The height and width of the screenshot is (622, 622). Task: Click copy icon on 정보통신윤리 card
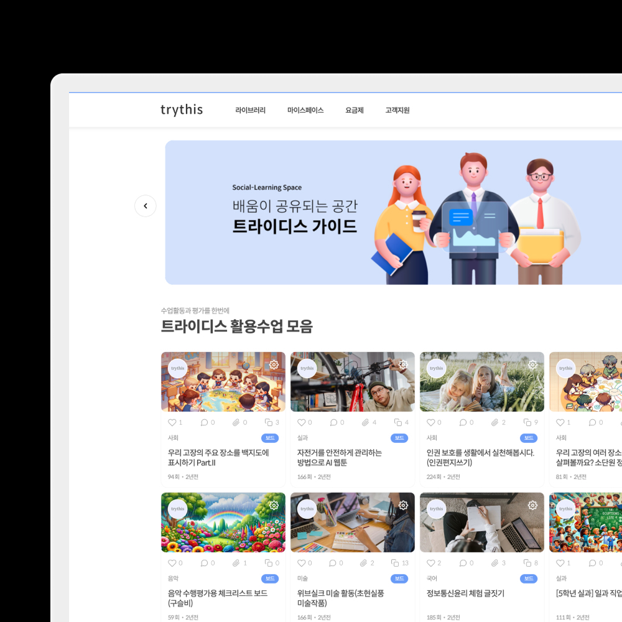(527, 563)
